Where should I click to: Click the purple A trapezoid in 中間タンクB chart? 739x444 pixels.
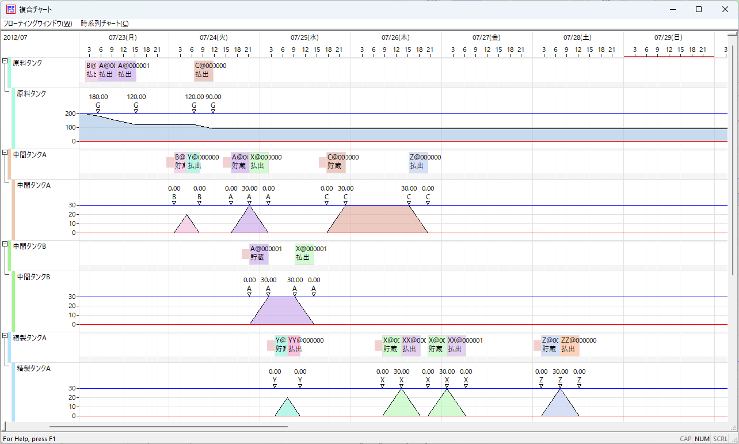(x=281, y=312)
